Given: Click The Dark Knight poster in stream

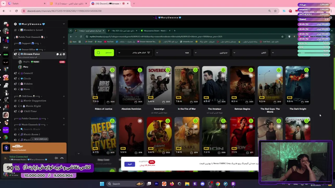Looking at the screenshot, I should pyautogui.click(x=298, y=85).
